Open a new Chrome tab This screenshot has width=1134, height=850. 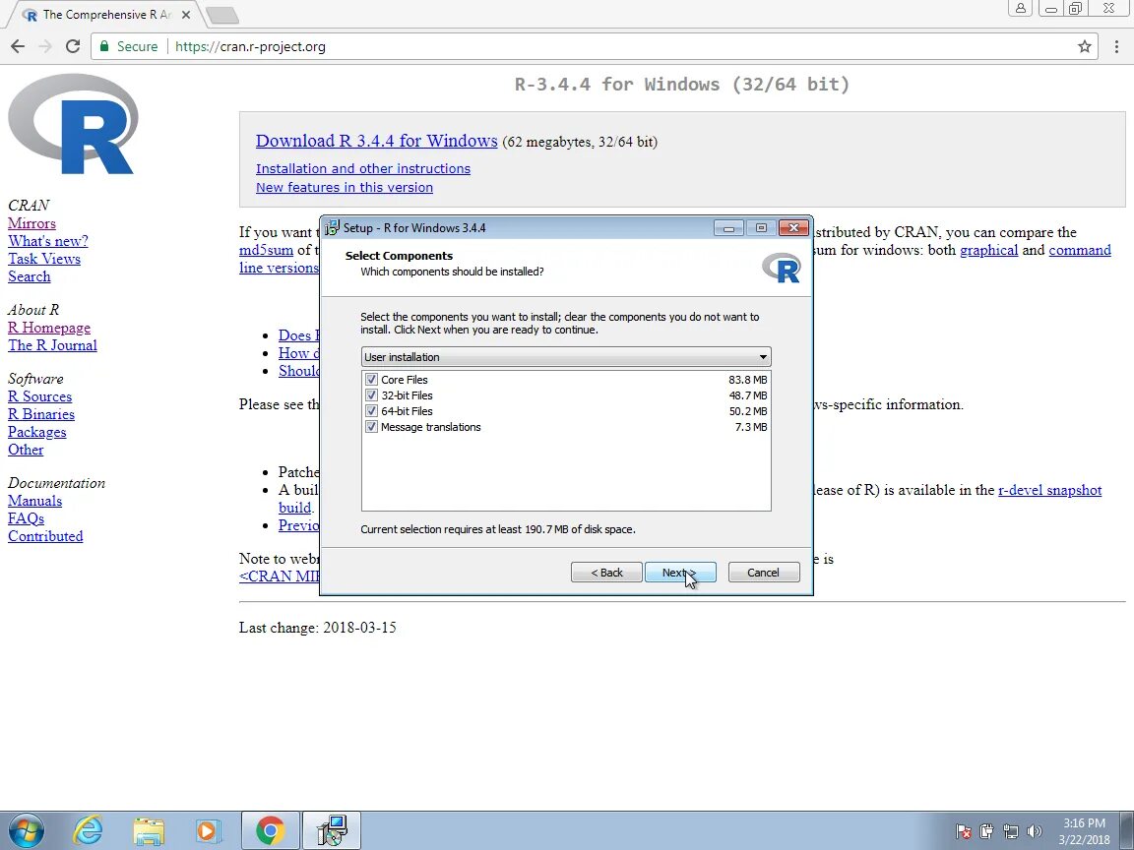pos(221,15)
